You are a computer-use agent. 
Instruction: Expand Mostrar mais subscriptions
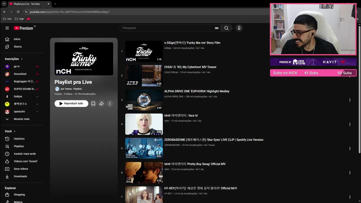[x=22, y=119]
